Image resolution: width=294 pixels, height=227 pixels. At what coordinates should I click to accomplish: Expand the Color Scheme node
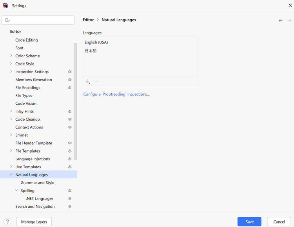point(11,56)
